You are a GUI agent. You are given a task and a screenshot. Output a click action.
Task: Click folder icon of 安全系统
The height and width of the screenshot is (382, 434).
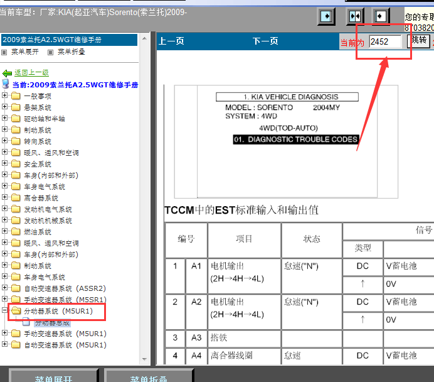16,164
